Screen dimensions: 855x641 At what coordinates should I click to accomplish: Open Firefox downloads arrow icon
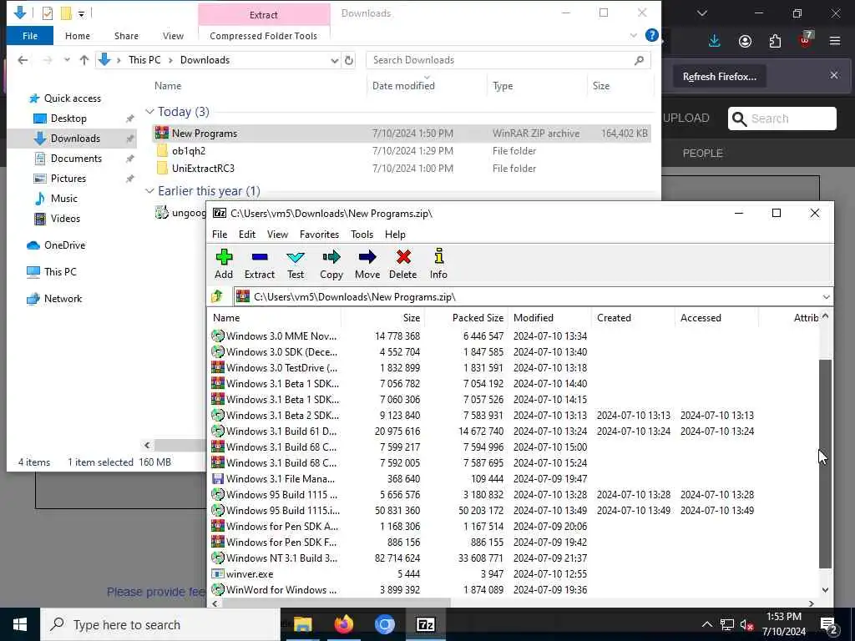(x=715, y=42)
